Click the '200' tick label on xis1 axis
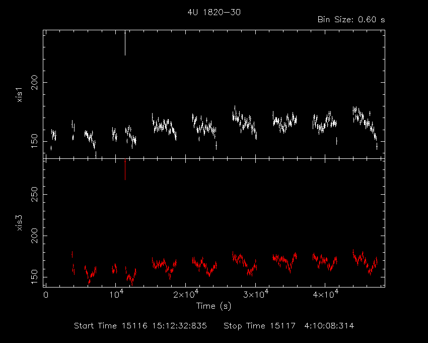This screenshot has height=343, width=428. coord(35,82)
